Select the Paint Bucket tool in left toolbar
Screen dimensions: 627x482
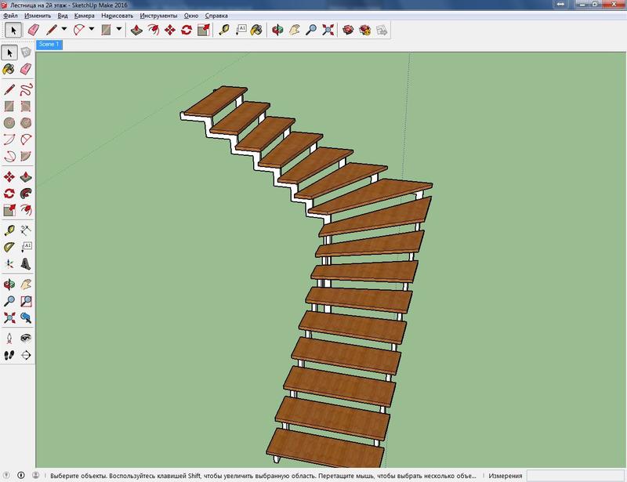point(9,69)
